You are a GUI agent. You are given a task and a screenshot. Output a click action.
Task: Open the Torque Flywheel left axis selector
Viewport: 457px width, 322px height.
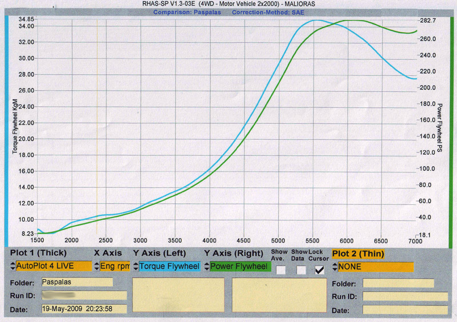click(x=170, y=267)
